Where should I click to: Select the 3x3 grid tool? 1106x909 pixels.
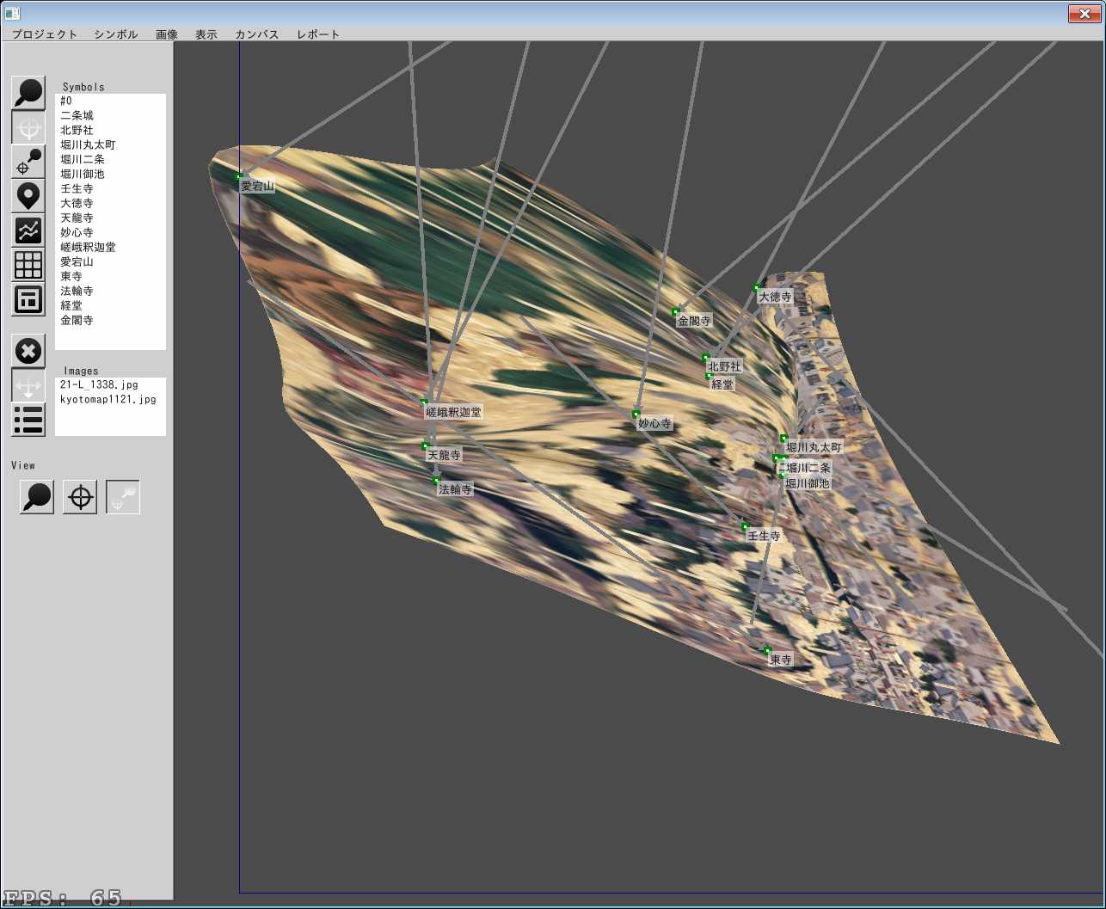click(28, 265)
